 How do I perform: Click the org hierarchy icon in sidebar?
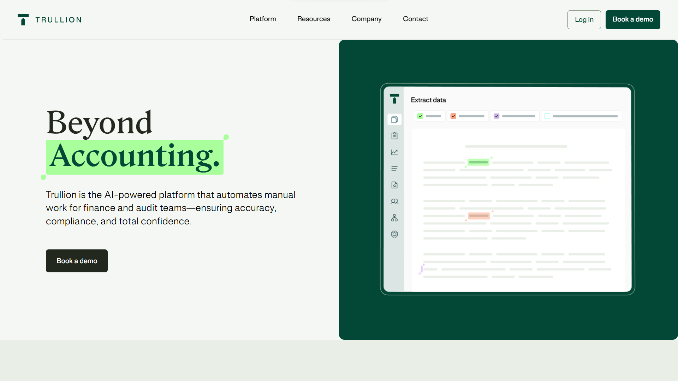click(394, 218)
